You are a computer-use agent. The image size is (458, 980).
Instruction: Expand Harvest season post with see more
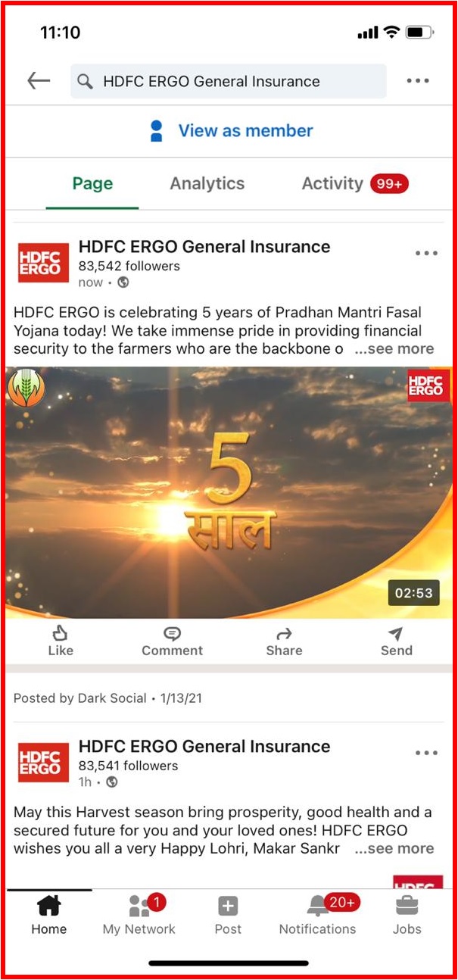tap(394, 849)
